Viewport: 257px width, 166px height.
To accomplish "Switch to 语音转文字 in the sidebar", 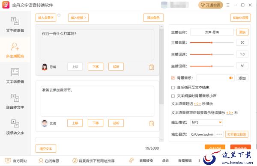I will [15, 101].
